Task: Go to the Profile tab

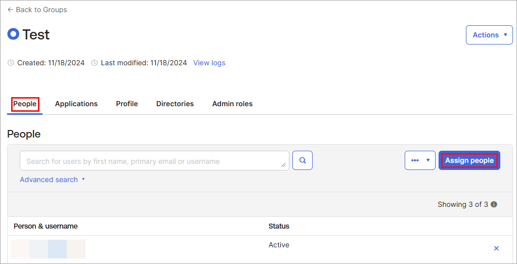Action: 127,104
